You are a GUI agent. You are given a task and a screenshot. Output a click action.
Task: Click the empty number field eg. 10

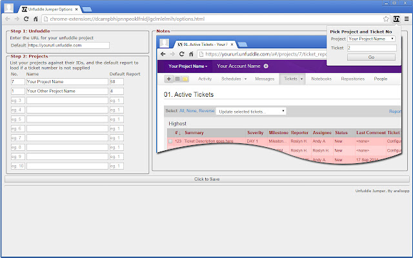(x=18, y=166)
